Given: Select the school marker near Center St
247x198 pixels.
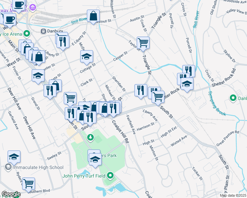Looking at the screenshot, I should 38,75.
